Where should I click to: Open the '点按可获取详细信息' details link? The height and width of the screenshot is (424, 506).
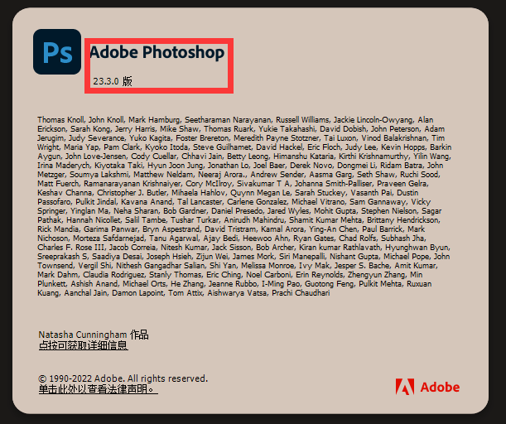pyautogui.click(x=84, y=345)
